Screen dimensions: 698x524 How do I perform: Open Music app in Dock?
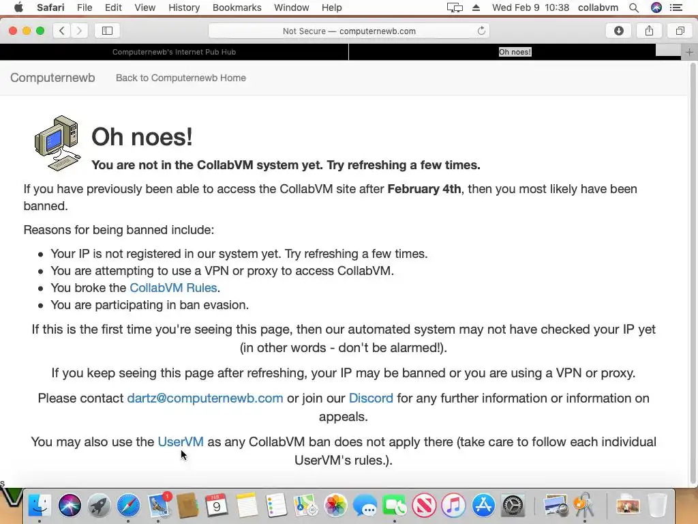tap(453, 506)
